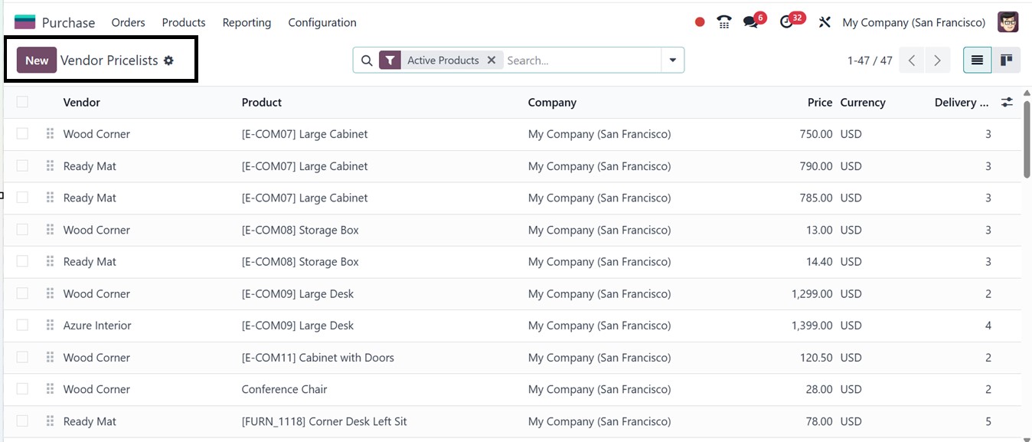Open the conversations messages icon
Viewport: 1032px width, 442px height.
pos(750,22)
